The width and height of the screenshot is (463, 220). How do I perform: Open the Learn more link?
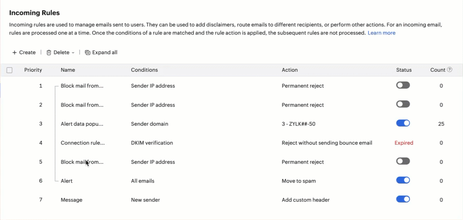point(381,33)
